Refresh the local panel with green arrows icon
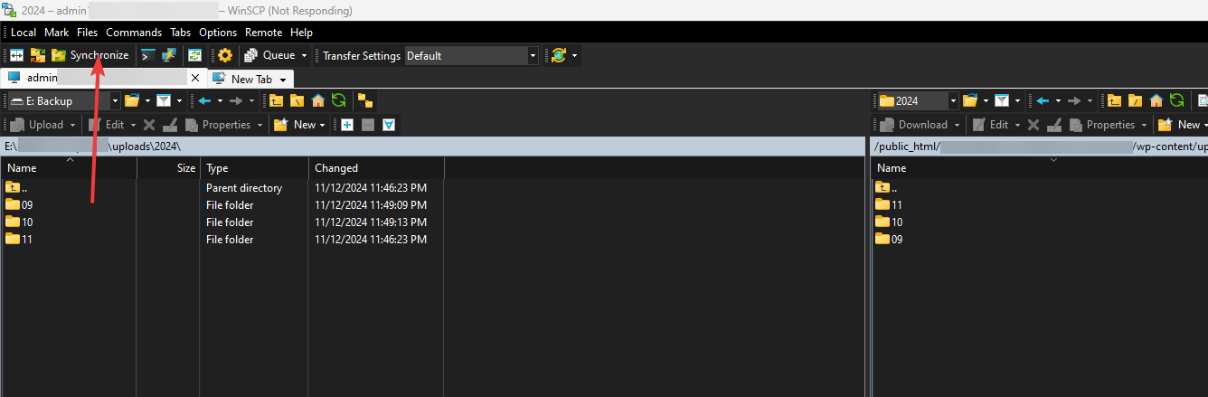 click(x=338, y=100)
